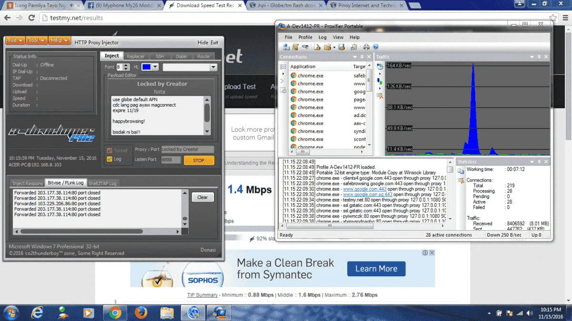Click the Advanced checklist icon in Proxifier toolbar
The width and height of the screenshot is (572, 321).
pyautogui.click(x=354, y=47)
